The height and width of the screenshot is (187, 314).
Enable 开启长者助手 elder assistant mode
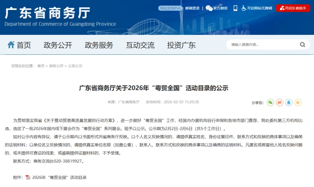point(292,8)
